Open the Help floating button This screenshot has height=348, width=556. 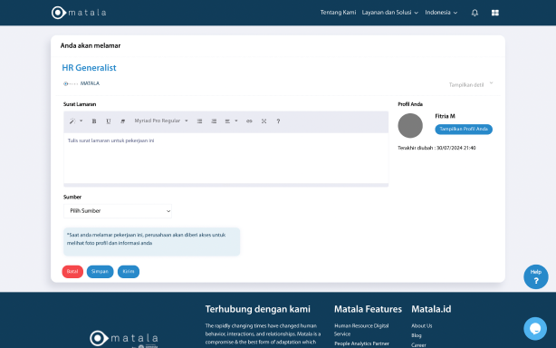pos(536,276)
